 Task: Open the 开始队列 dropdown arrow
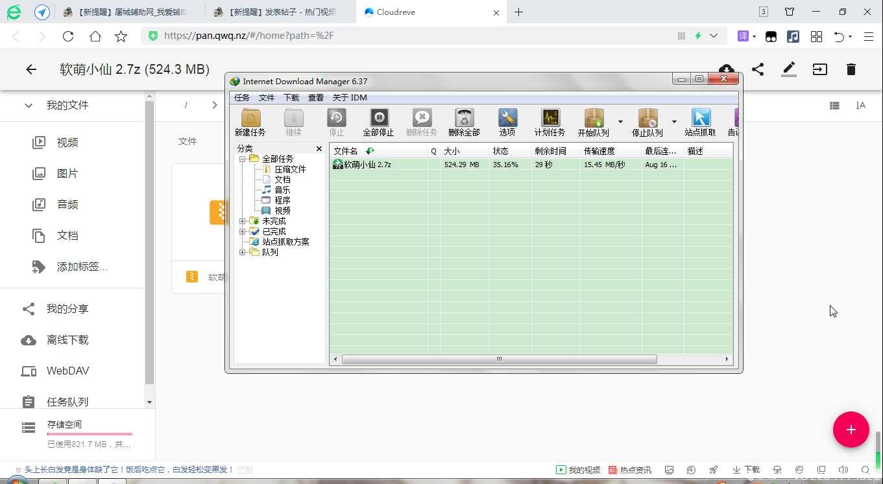point(620,121)
